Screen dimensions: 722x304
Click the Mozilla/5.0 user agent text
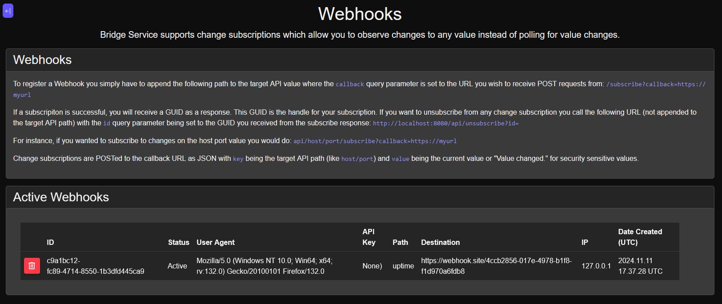click(264, 266)
